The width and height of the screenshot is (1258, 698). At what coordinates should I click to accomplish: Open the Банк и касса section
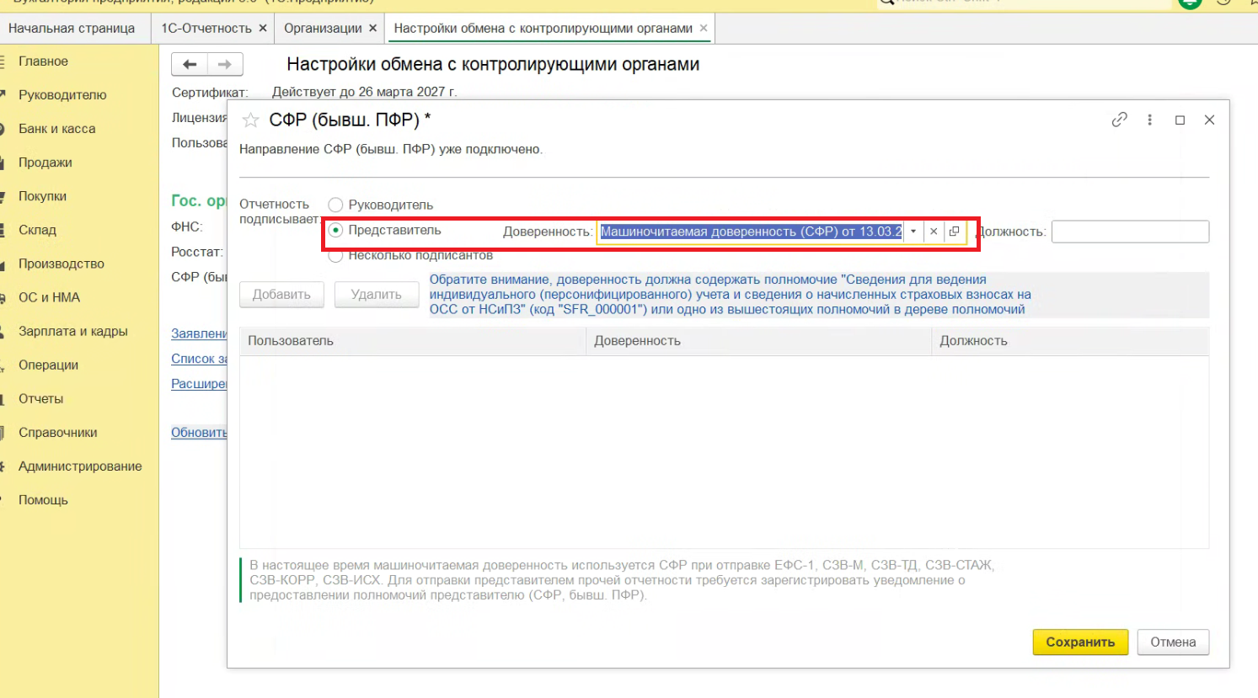56,129
